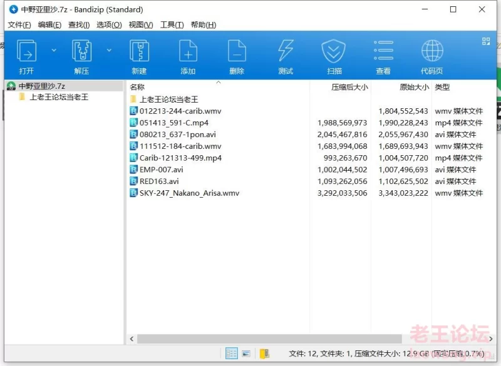
Task: Click the 名称 column header
Action: pyautogui.click(x=137, y=87)
